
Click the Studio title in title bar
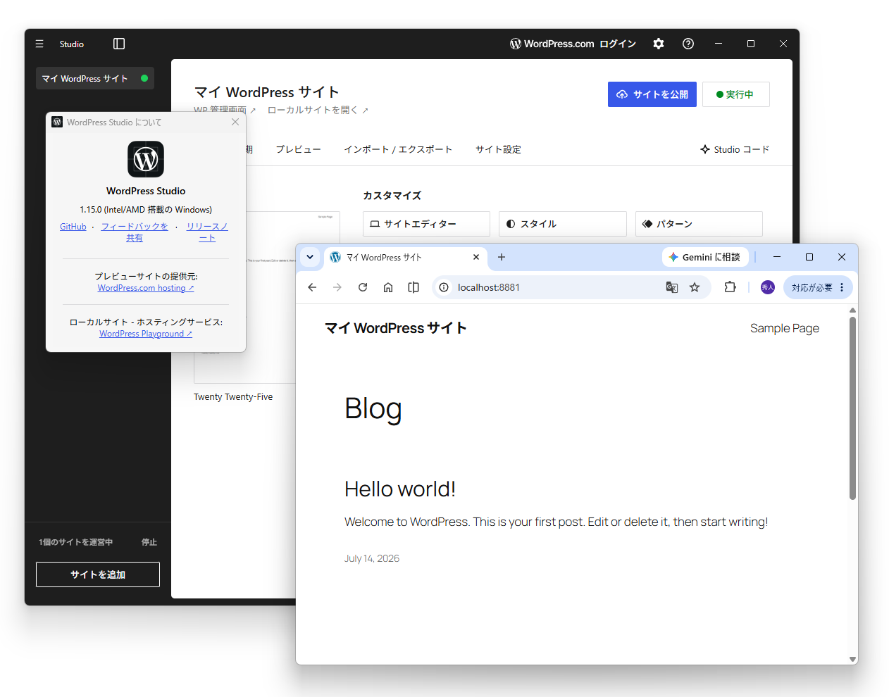72,44
